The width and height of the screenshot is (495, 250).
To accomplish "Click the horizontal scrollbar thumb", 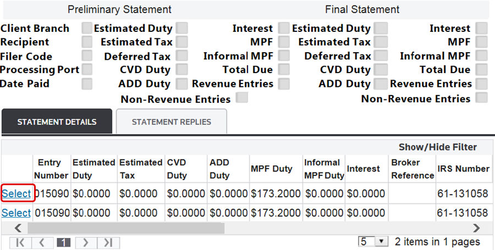I will click(x=126, y=228).
